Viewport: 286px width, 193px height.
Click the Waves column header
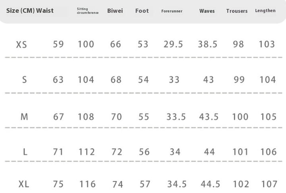click(207, 11)
